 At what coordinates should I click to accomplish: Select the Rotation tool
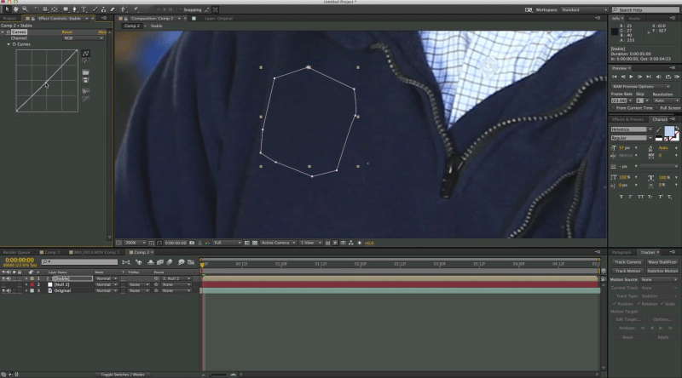(36, 9)
